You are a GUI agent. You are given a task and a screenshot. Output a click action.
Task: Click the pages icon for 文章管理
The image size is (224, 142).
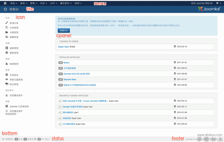[7, 27]
